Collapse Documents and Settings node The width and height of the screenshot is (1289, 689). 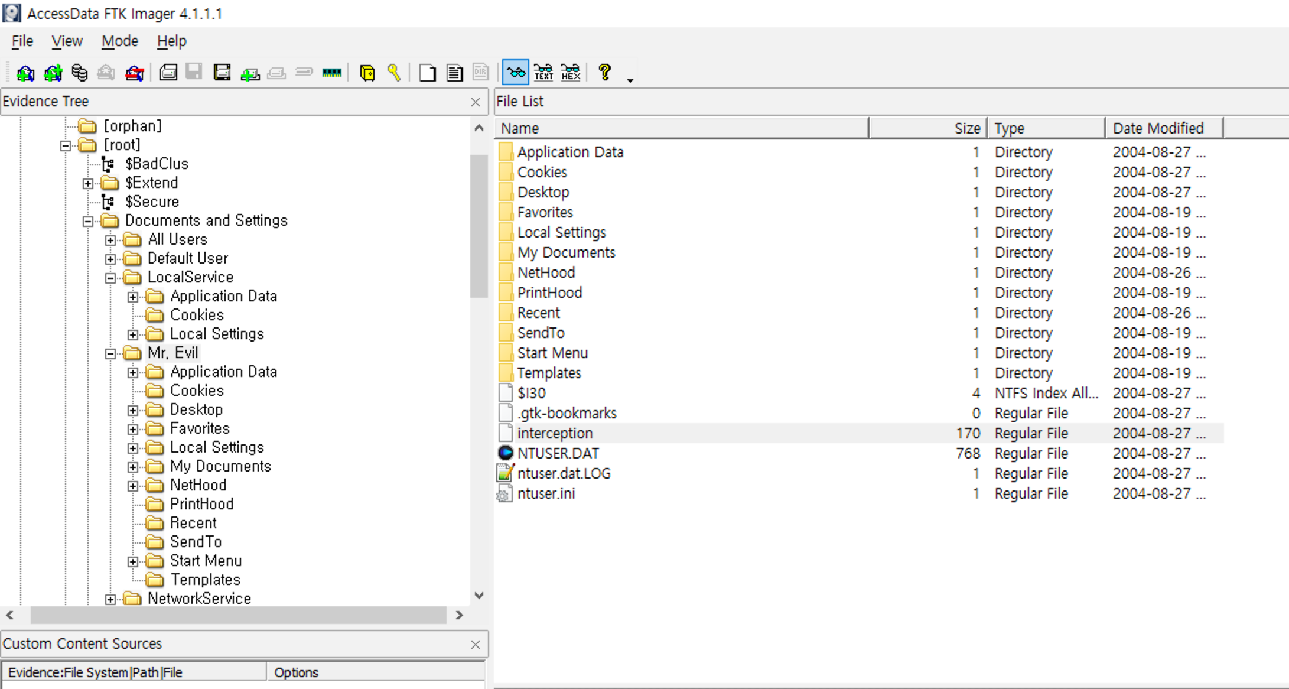pyautogui.click(x=88, y=221)
